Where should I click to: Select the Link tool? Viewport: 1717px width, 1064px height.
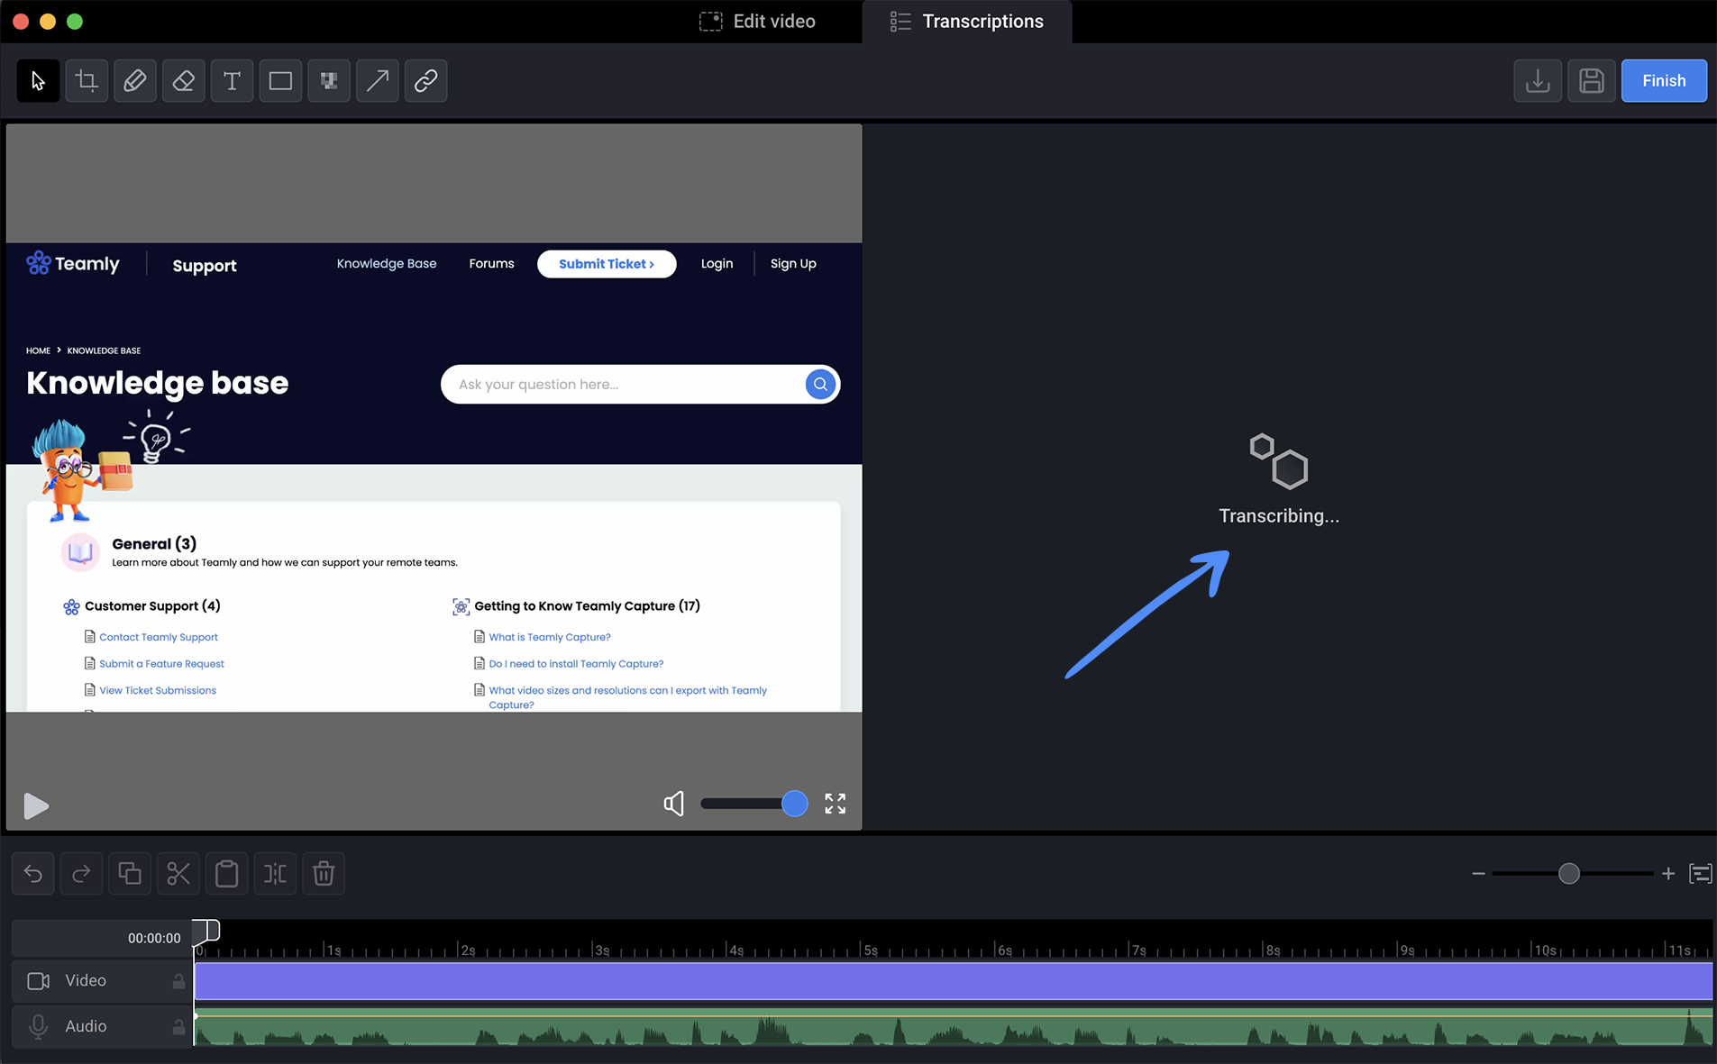426,81
